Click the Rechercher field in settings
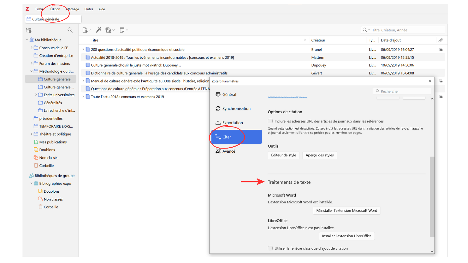This screenshot has width=468, height=263. pos(402,91)
